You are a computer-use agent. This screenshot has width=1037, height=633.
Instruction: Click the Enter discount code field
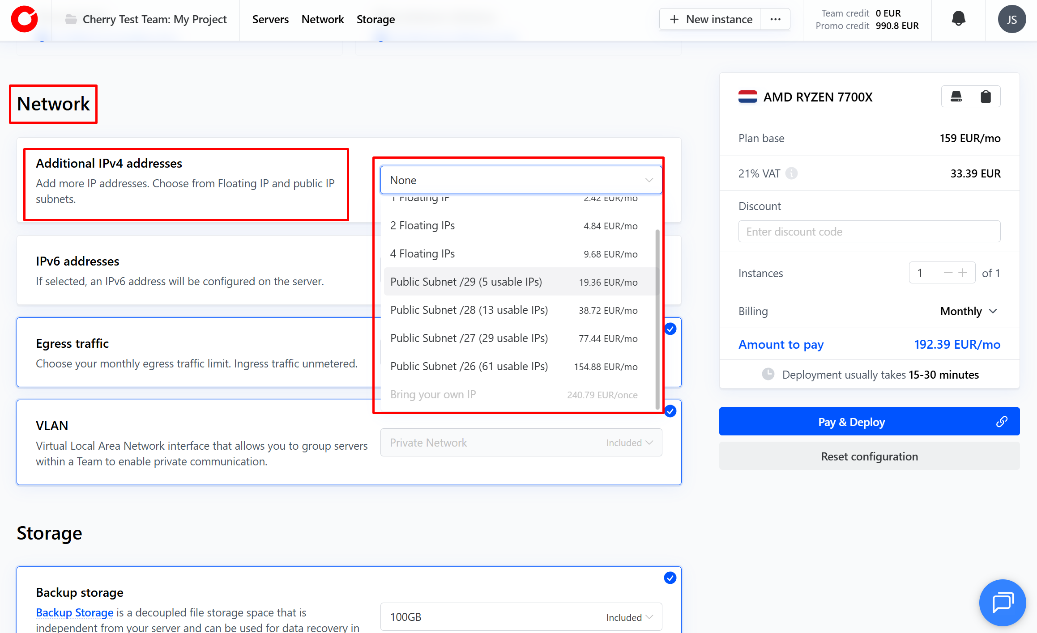[x=869, y=232]
